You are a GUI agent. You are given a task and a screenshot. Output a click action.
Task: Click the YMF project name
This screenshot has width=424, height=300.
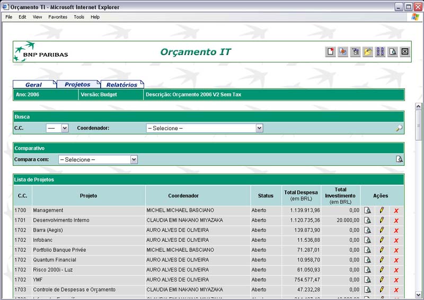pyautogui.click(x=38, y=280)
